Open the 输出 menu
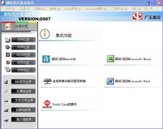The height and width of the screenshot is (129, 163). pyautogui.click(x=137, y=9)
